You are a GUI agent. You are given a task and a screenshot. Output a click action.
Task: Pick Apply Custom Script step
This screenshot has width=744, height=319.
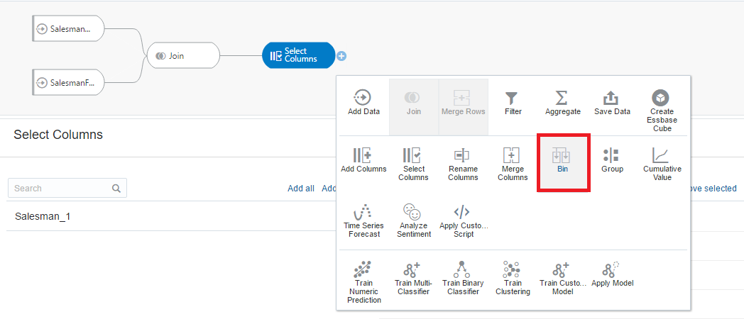tap(464, 221)
